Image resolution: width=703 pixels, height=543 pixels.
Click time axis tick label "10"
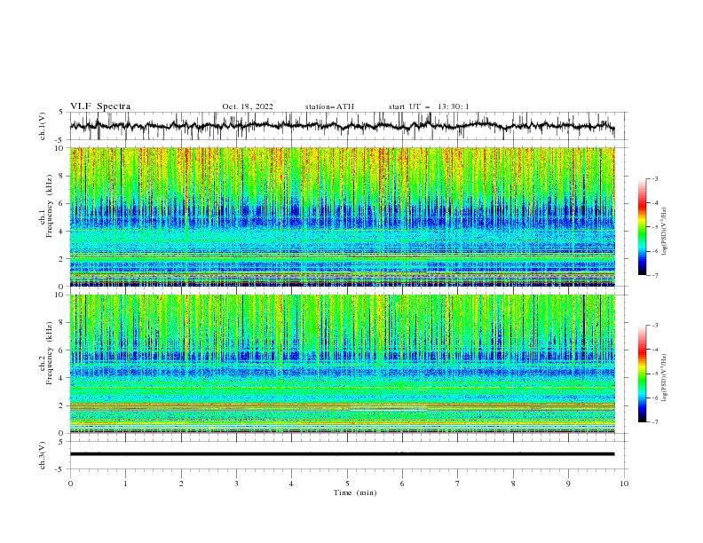pyautogui.click(x=624, y=484)
